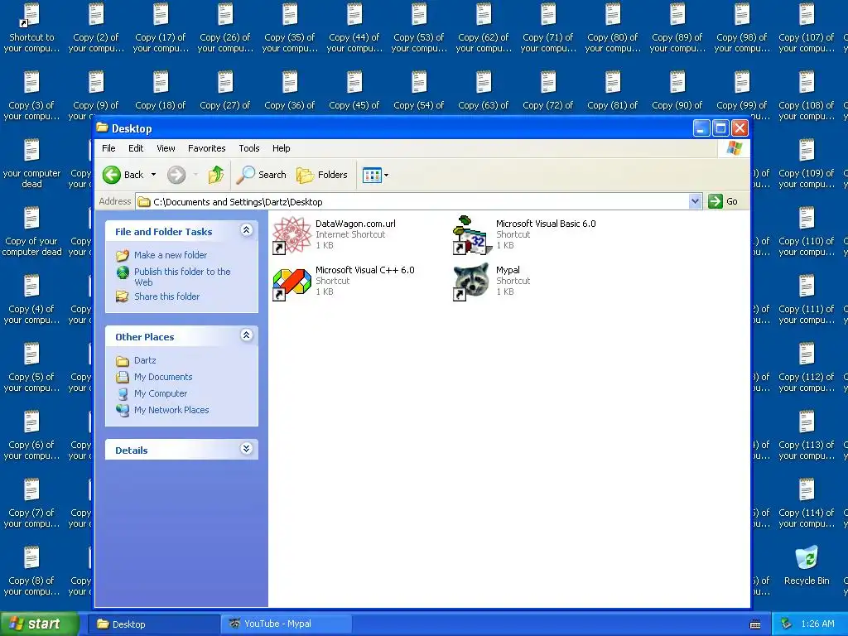Screen dimensions: 848x636
Task: Click the grayed Forward arrow button
Action: click(x=176, y=175)
